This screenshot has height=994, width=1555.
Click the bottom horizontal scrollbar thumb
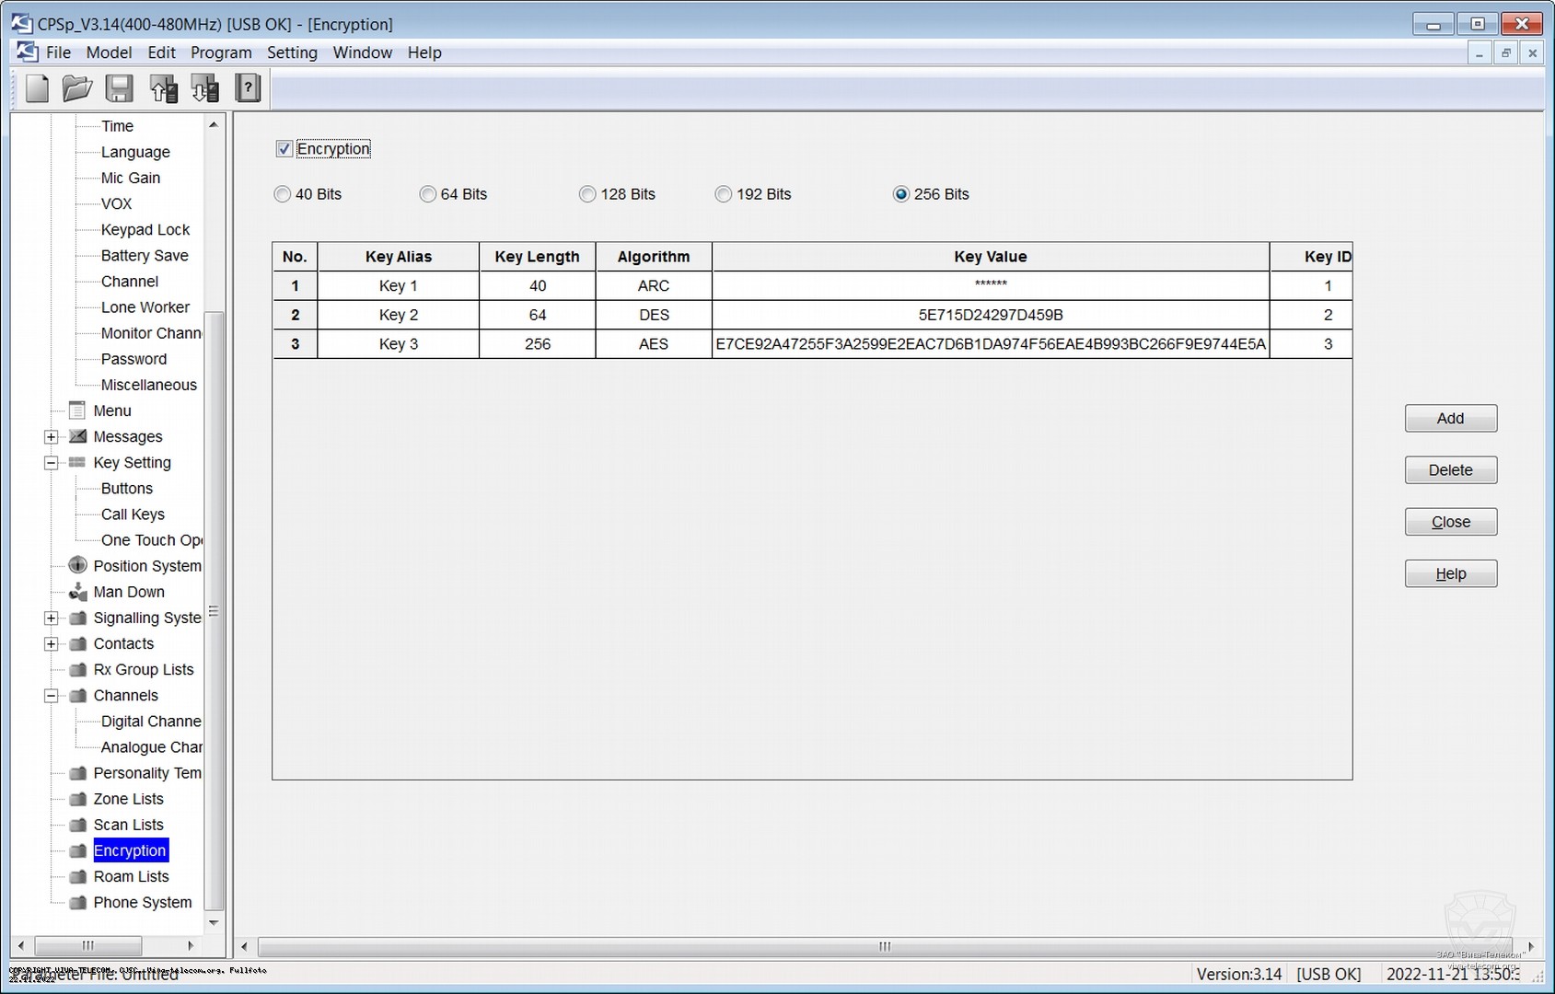click(884, 946)
